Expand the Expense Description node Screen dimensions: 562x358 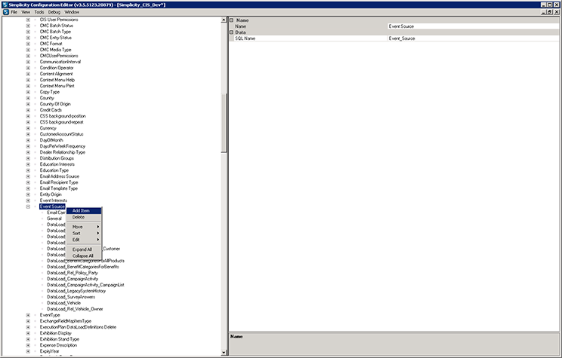[28, 345]
